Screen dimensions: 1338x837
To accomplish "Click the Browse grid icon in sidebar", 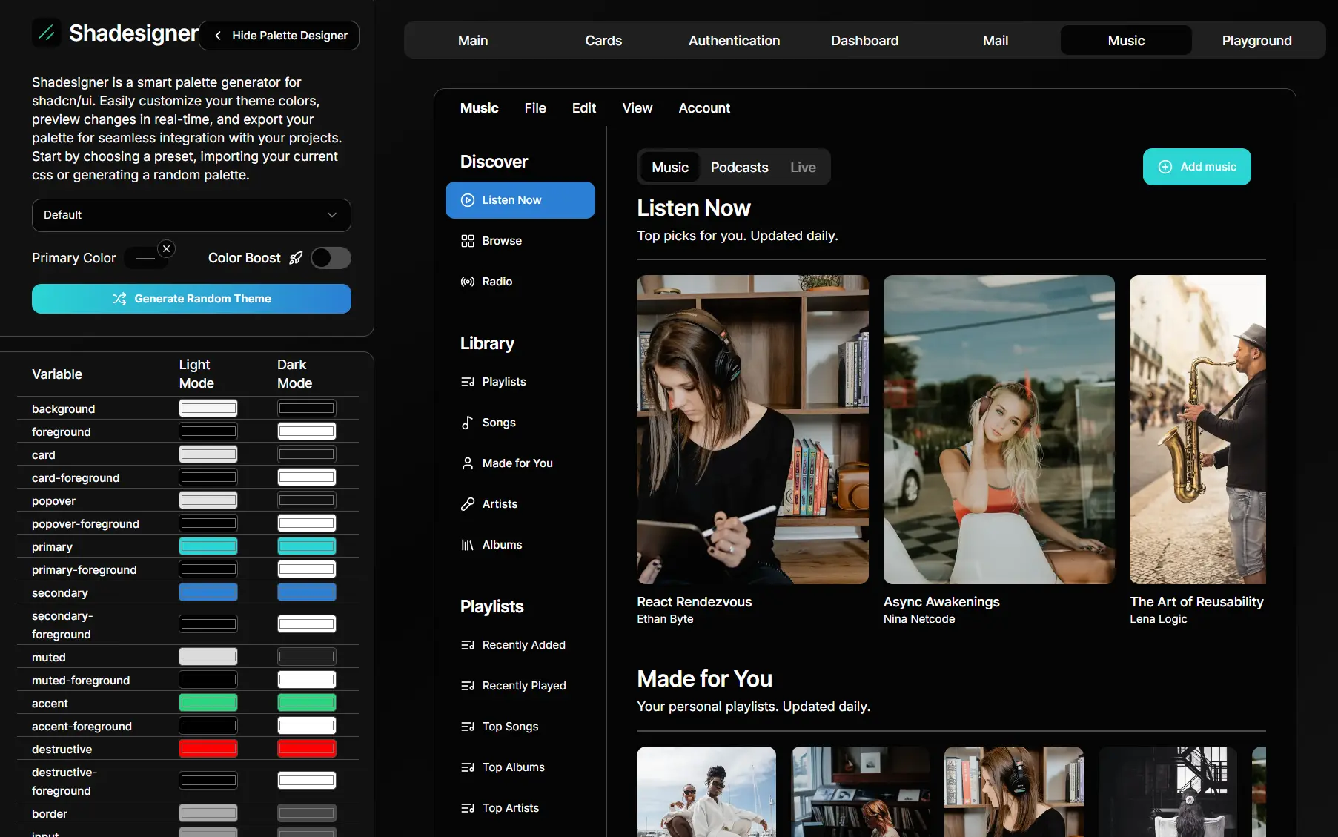I will pyautogui.click(x=467, y=241).
